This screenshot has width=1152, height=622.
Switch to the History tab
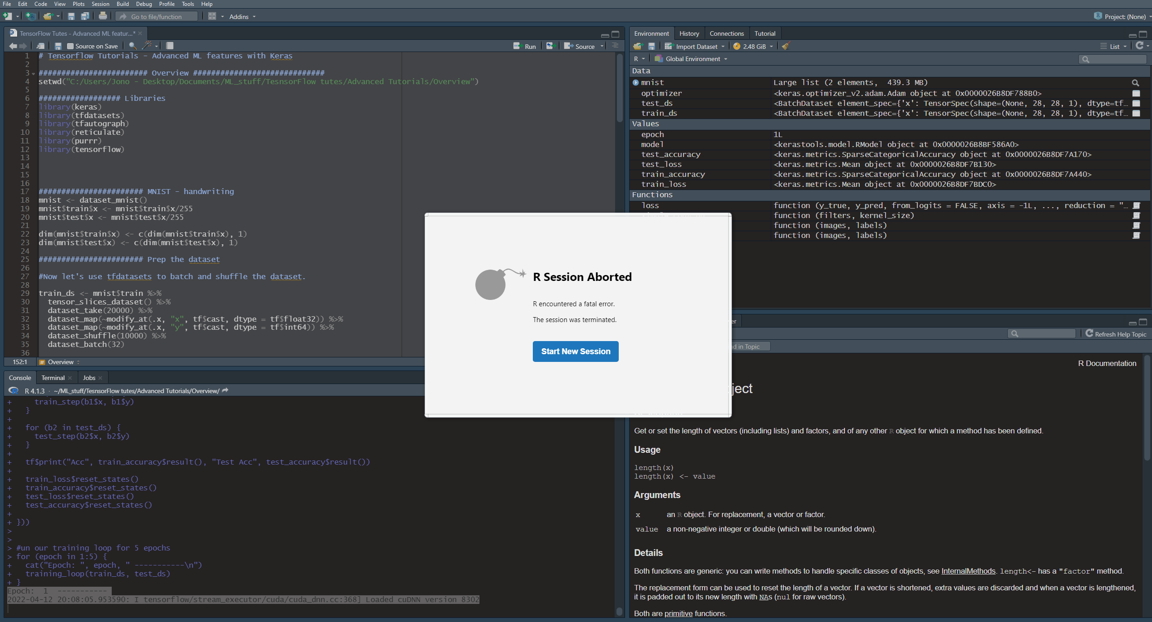pos(689,33)
